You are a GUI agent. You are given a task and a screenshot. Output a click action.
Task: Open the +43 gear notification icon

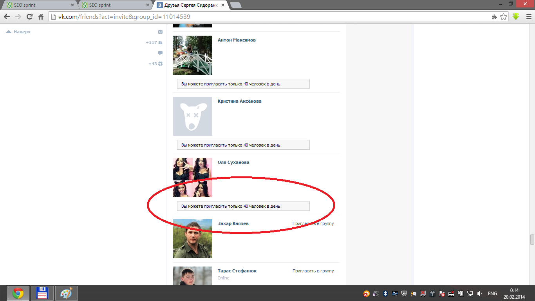160,63
